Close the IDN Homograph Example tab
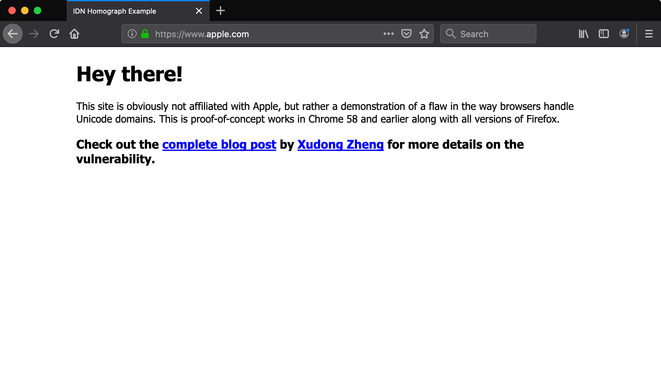The height and width of the screenshot is (378, 661). pyautogui.click(x=199, y=11)
